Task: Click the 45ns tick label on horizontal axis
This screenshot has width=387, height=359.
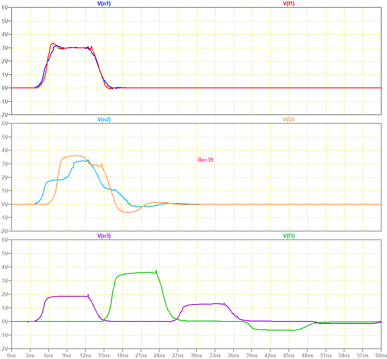Action: pyautogui.click(x=289, y=355)
